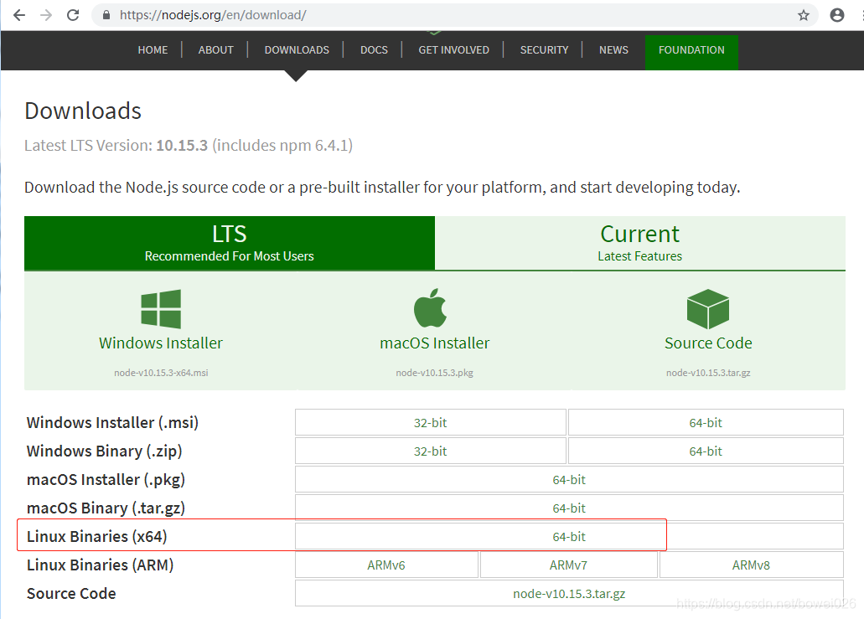Click node-v10.15.3.tar.gz filename under the cube

[x=708, y=373]
